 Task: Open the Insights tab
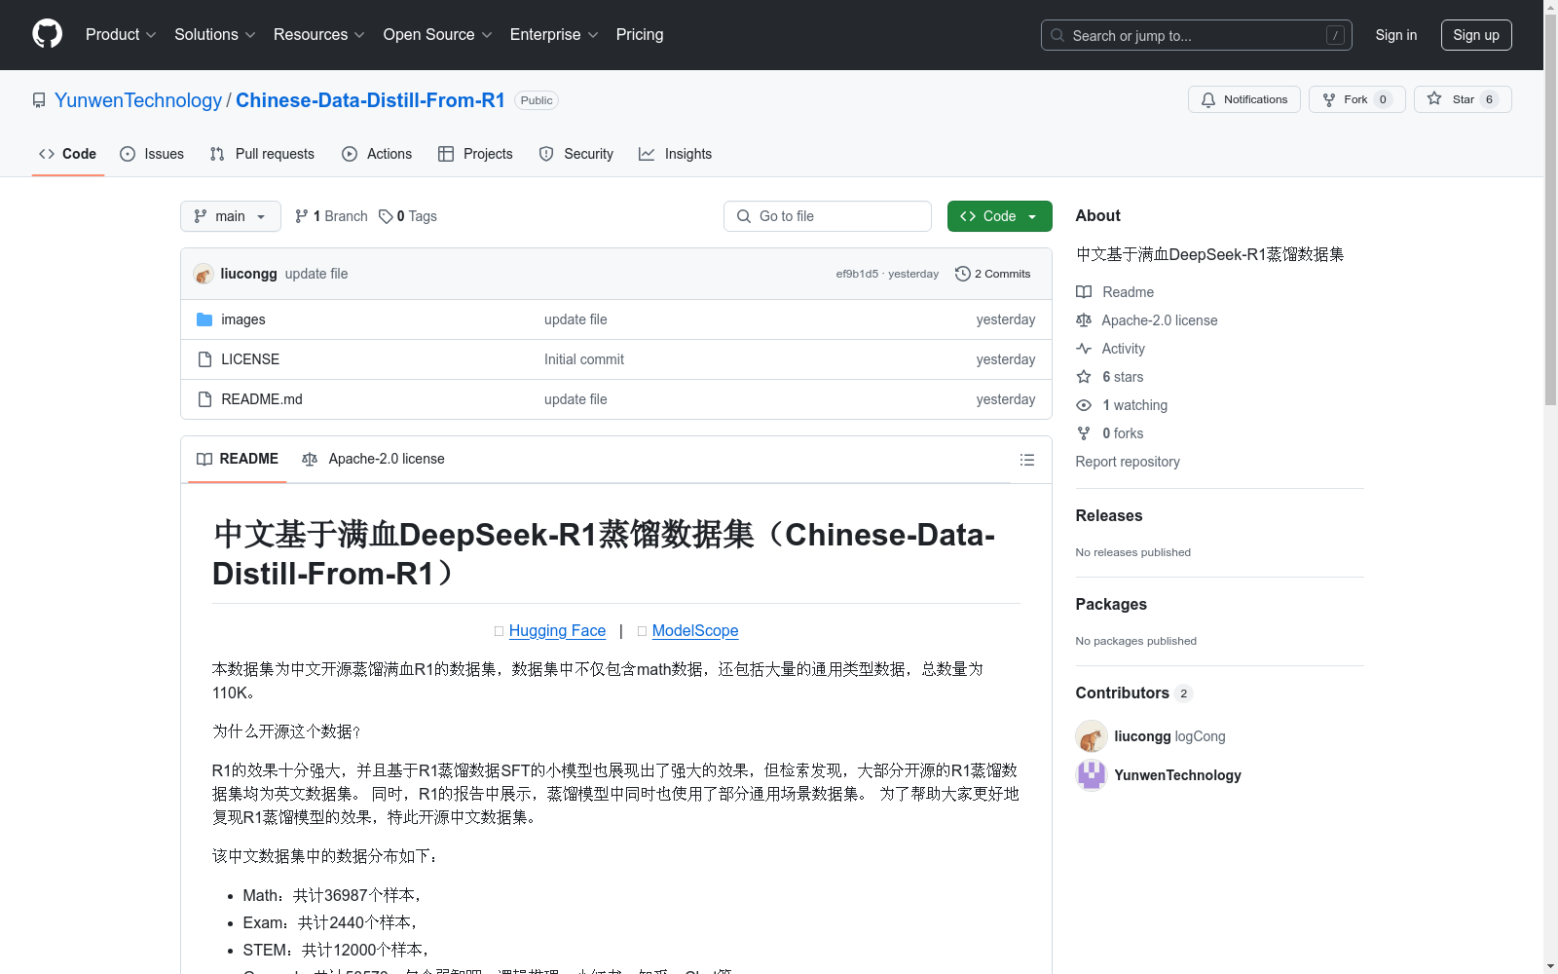(x=675, y=154)
